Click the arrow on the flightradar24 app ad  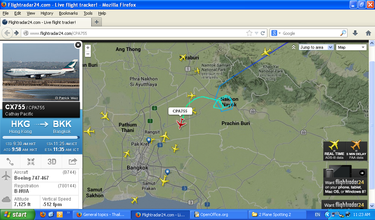(x=362, y=173)
